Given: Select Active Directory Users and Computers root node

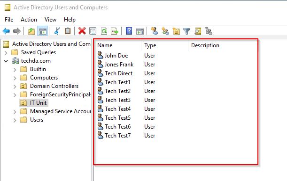Looking at the screenshot, I should [x=51, y=44].
